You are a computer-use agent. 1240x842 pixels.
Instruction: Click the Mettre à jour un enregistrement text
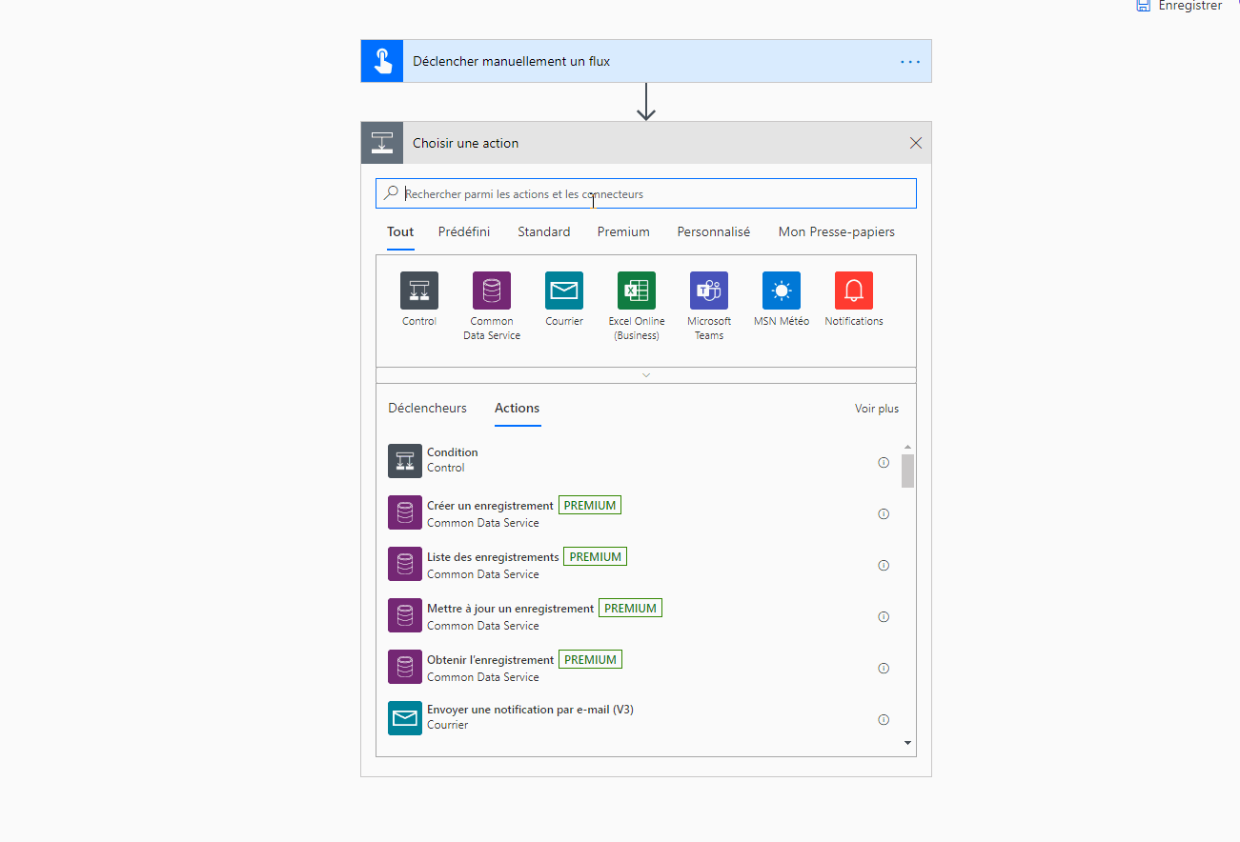[x=510, y=609]
